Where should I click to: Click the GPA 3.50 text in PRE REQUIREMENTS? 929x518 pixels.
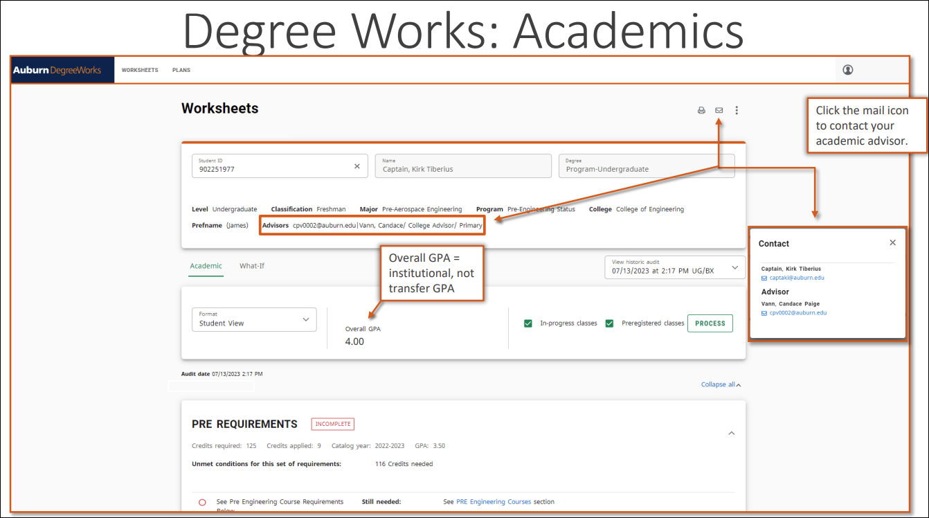pyautogui.click(x=430, y=446)
